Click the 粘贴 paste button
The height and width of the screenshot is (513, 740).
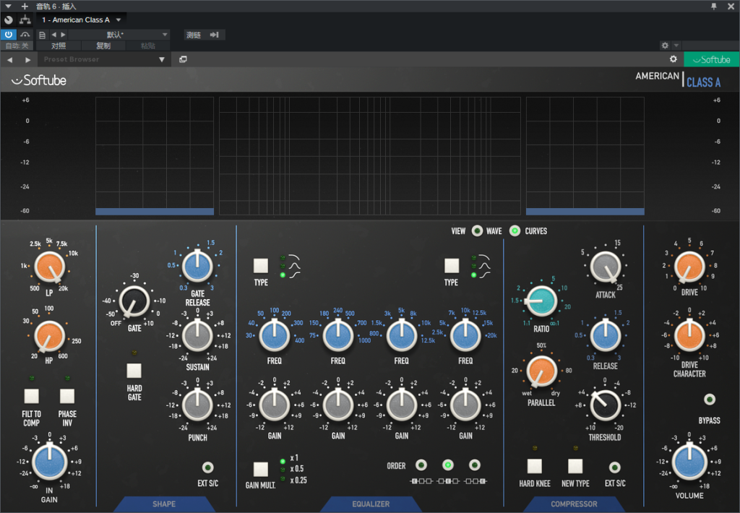pyautogui.click(x=147, y=46)
